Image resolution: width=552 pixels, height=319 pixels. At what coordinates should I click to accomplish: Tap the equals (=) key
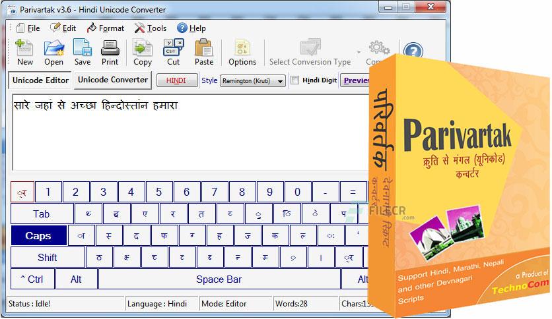353,192
